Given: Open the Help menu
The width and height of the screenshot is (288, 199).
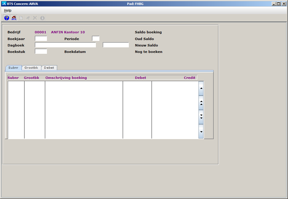Looking at the screenshot, I should tap(8, 10).
